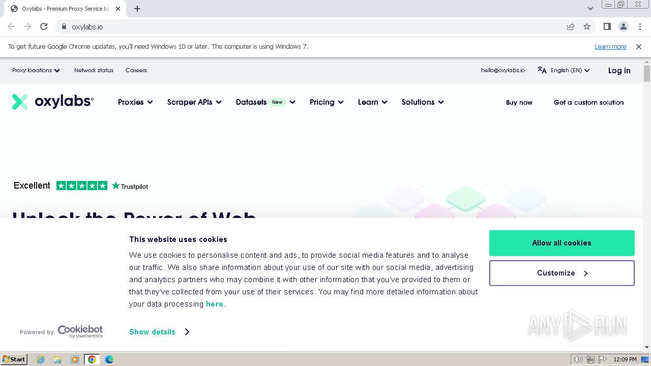The width and height of the screenshot is (651, 366).
Task: Bookmark this page with the star icon
Action: [x=587, y=26]
